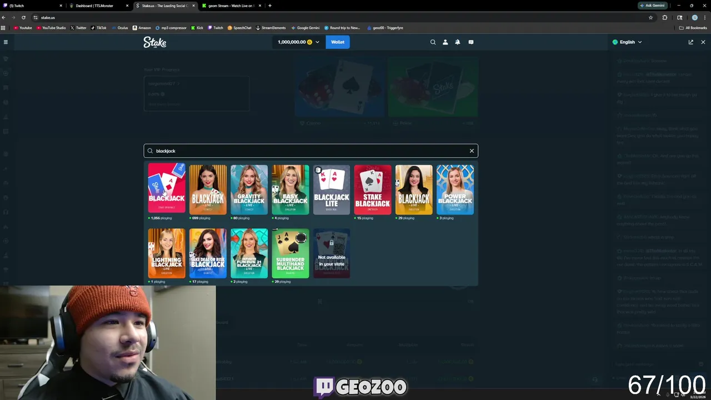
Task: Reload the page
Action: click(x=23, y=17)
